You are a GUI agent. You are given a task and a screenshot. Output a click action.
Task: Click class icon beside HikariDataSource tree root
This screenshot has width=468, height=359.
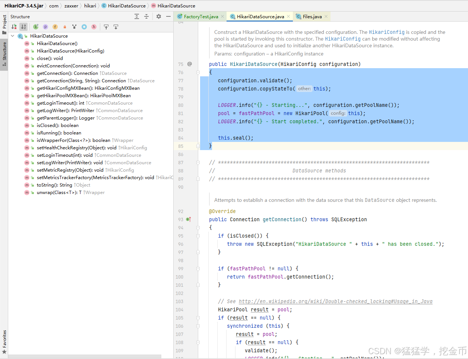(20, 36)
